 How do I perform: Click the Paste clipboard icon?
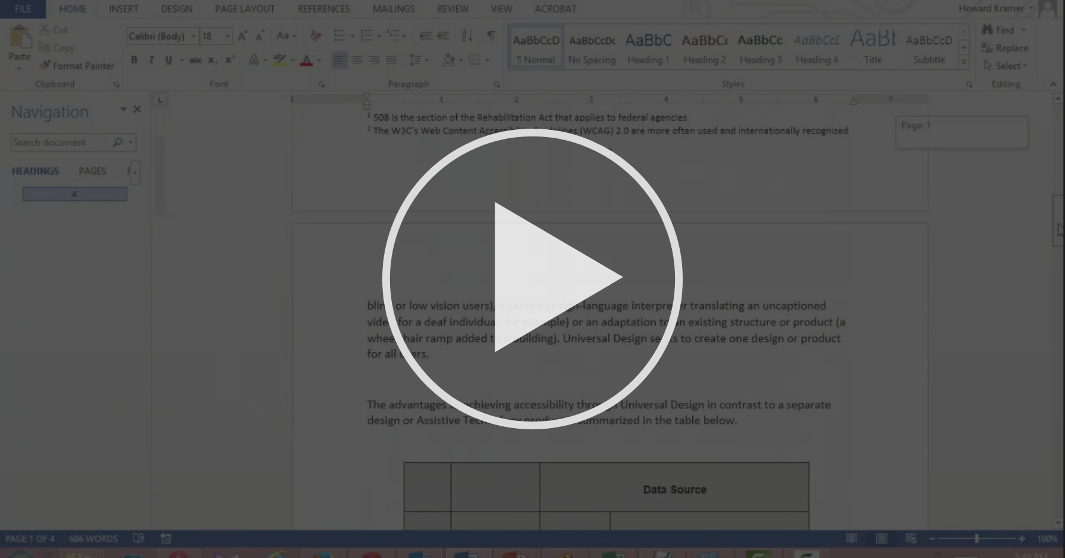click(20, 38)
